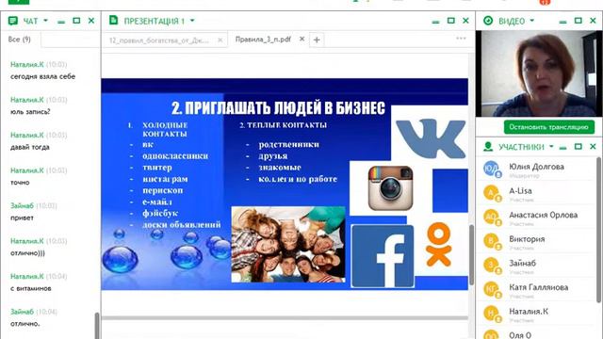Click the chat vertical scrollbar
The width and height of the screenshot is (603, 339).
[97, 325]
